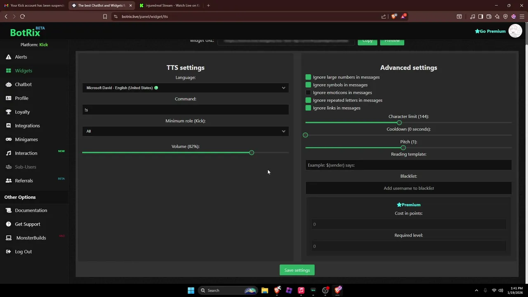Viewport: 528px width, 297px height.
Task: Open a new browser tab
Action: [x=208, y=5]
